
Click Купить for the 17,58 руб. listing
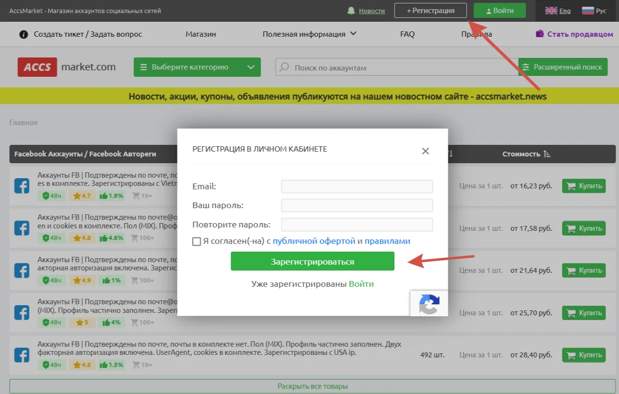pyautogui.click(x=584, y=228)
